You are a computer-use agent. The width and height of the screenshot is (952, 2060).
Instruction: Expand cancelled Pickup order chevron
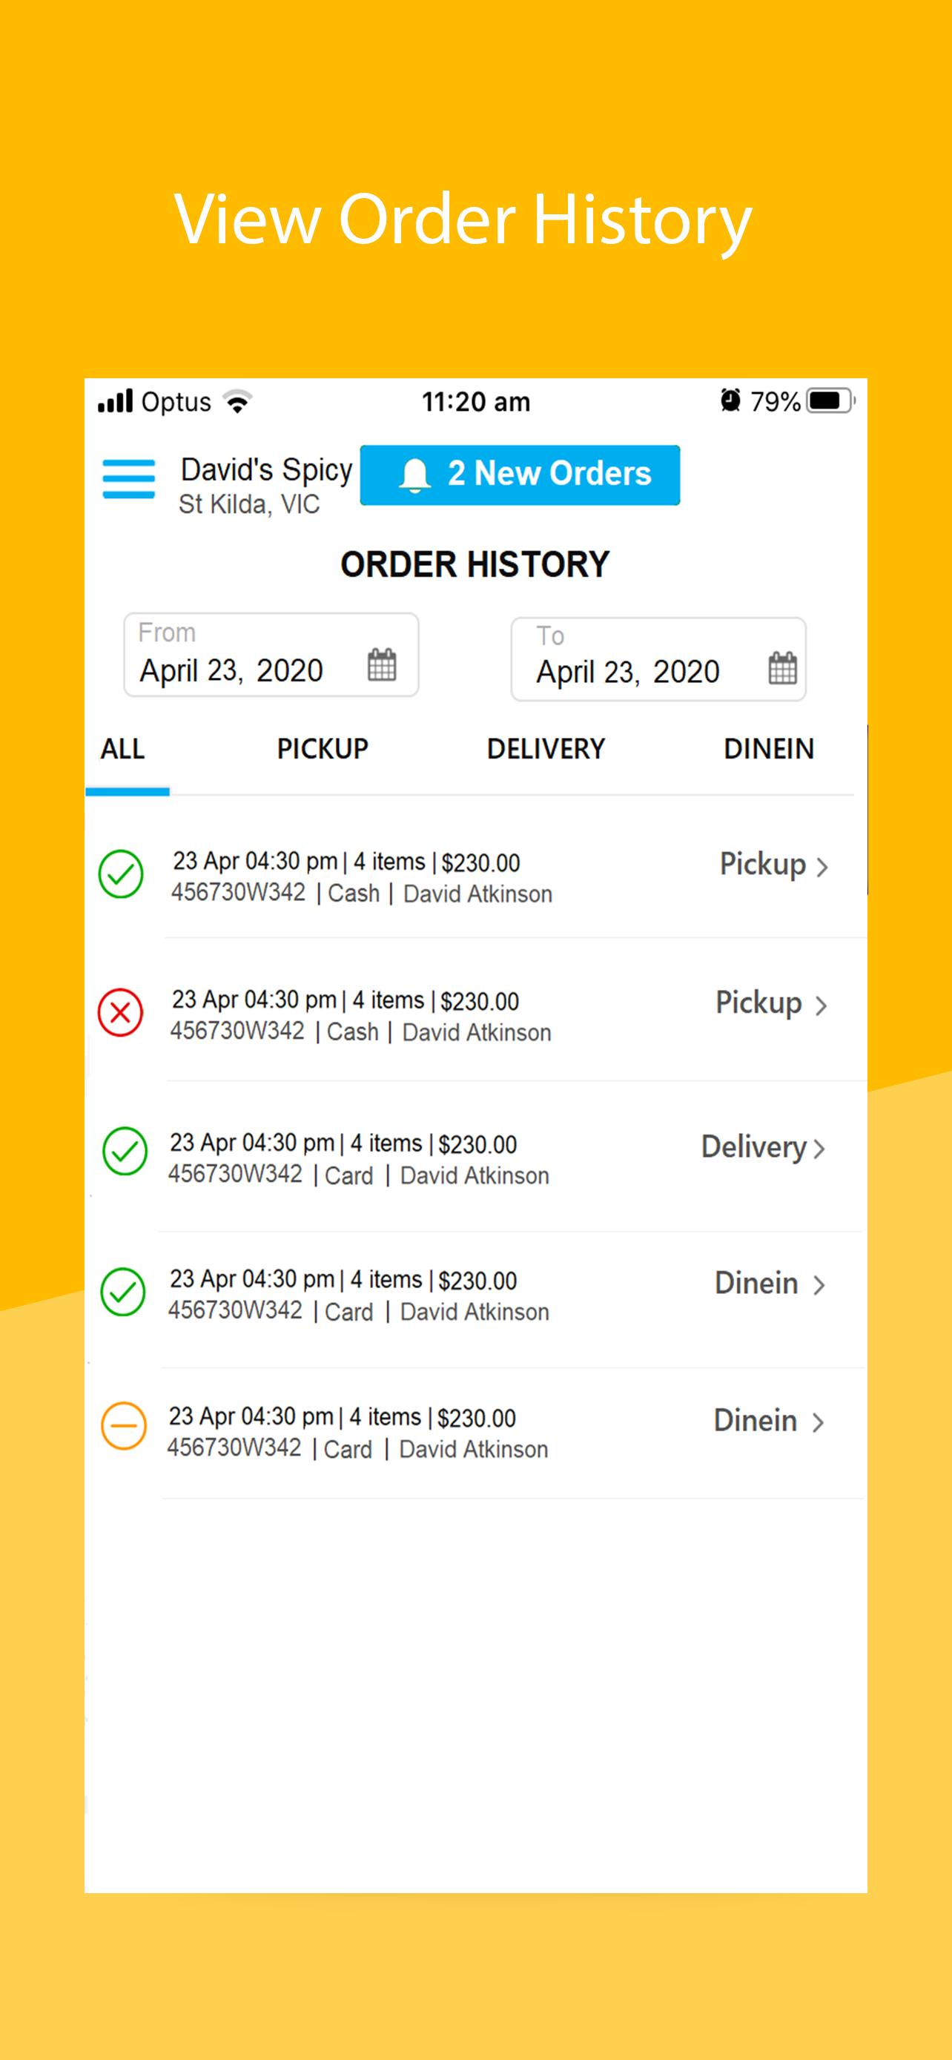pos(821,1006)
